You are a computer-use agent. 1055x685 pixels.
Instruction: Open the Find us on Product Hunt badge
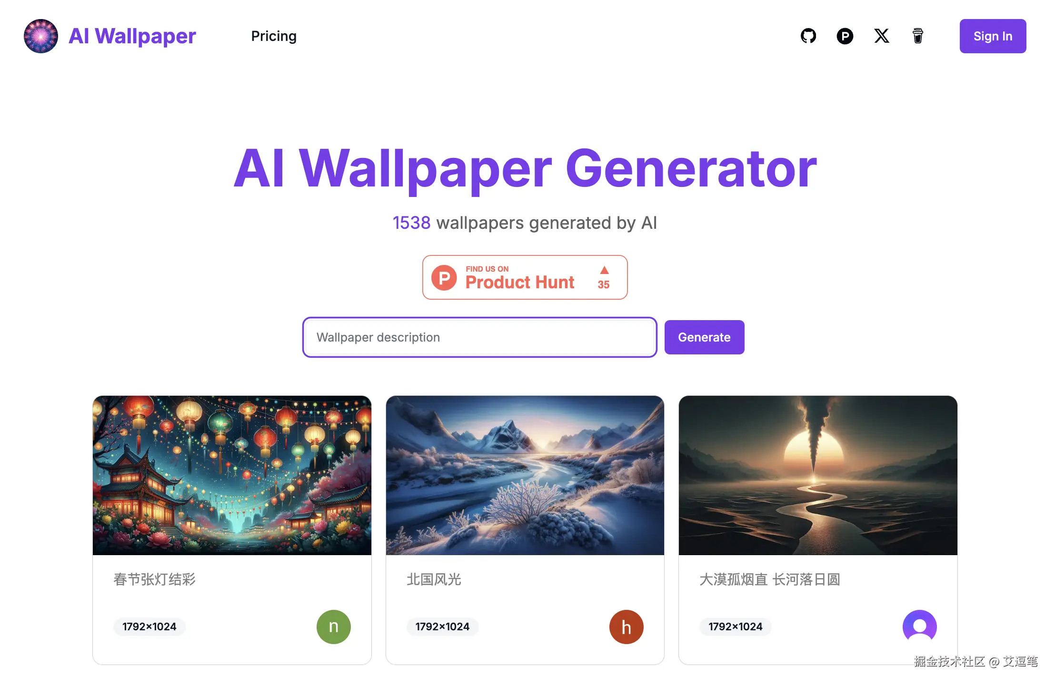point(525,277)
